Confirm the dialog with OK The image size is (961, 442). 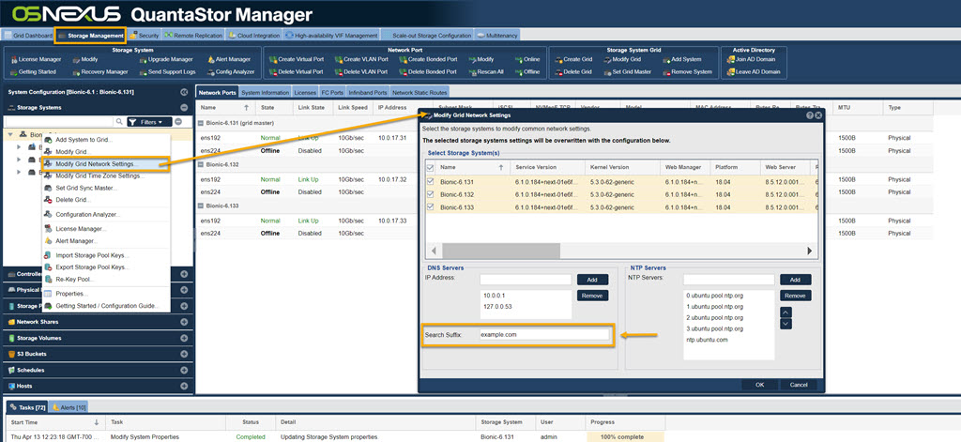point(760,385)
